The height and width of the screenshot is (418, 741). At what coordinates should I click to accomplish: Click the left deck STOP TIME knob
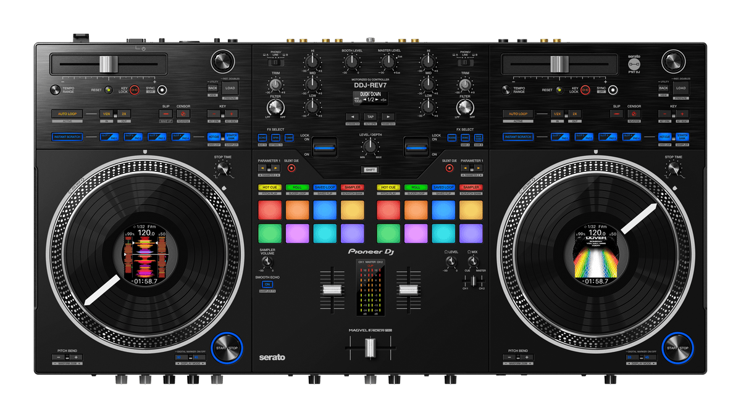223,169
